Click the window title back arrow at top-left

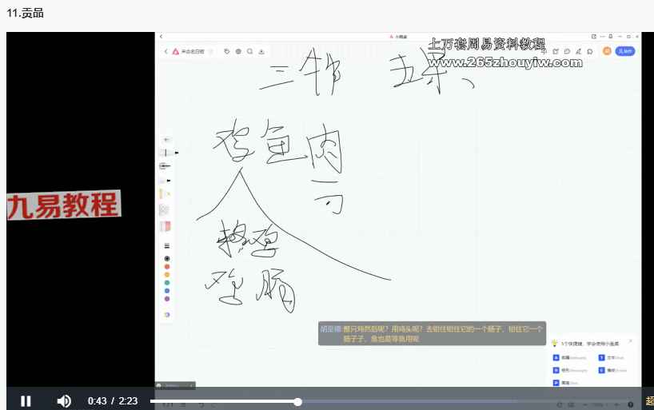[x=161, y=37]
